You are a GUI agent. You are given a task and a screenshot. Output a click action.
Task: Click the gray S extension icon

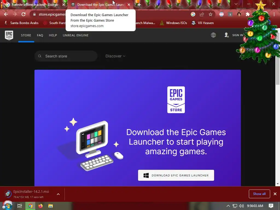(230, 14)
